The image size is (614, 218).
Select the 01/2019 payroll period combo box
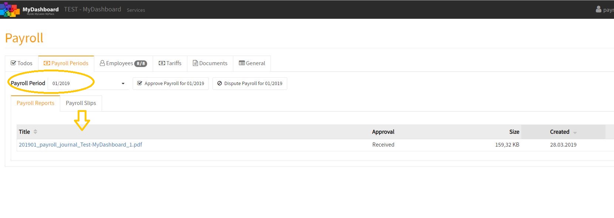click(x=89, y=84)
